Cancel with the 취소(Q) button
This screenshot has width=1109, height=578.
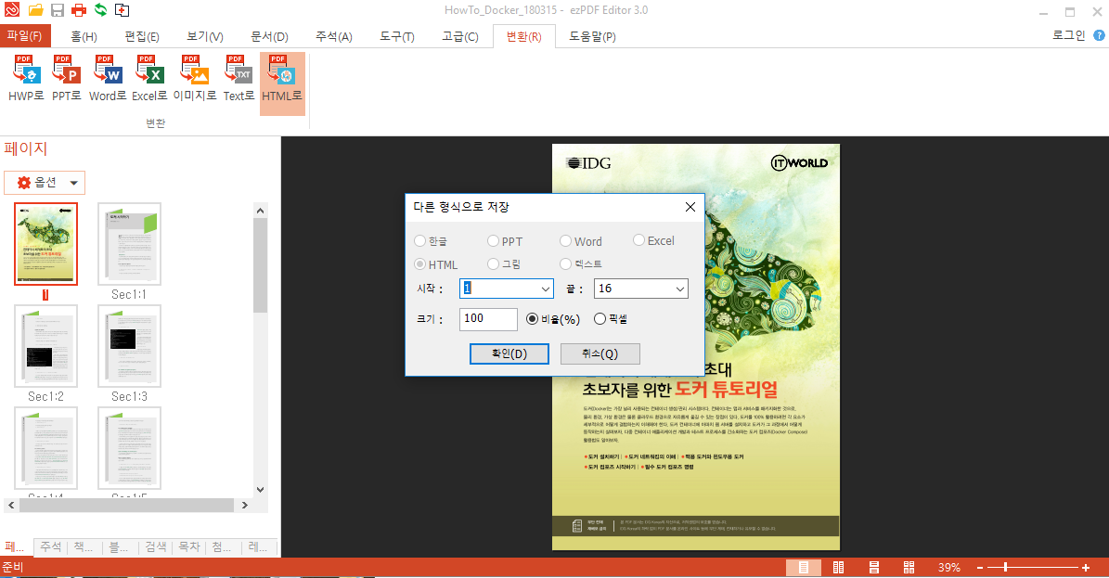(x=600, y=353)
